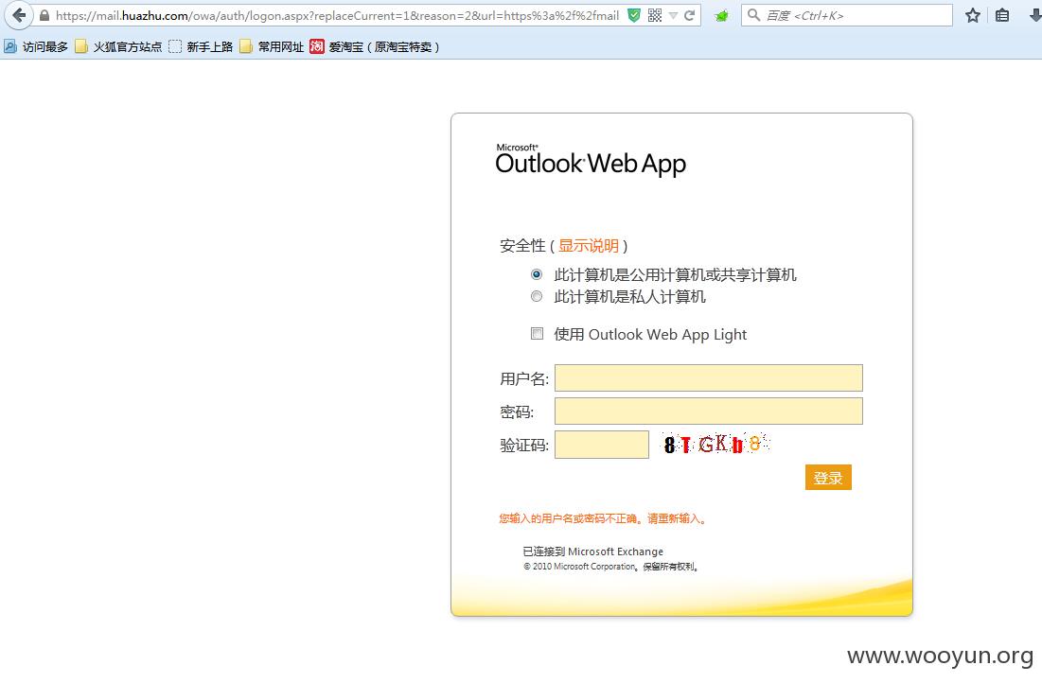Open the 访问最多 bookmark
Screen dimensions: 1042x683
pyautogui.click(x=36, y=46)
